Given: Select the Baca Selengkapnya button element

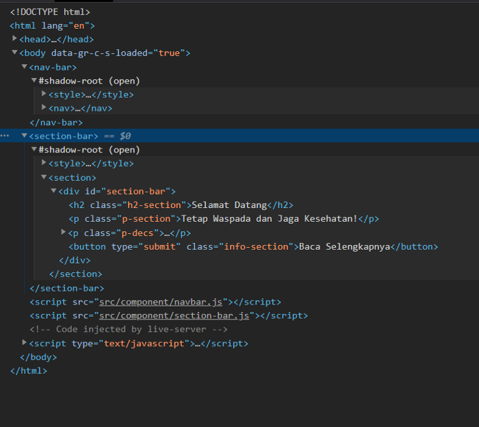Looking at the screenshot, I should tap(253, 247).
